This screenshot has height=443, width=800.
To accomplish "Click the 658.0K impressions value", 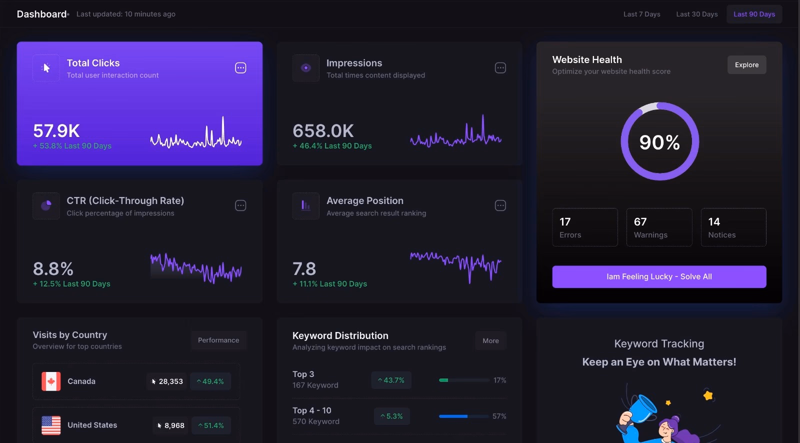I will (323, 131).
